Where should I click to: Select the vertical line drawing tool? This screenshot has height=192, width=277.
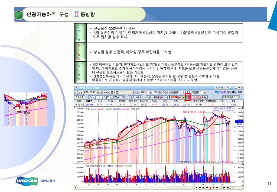point(101,97)
